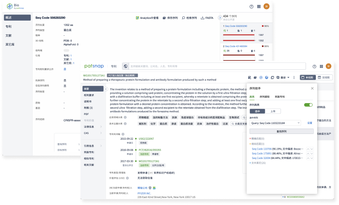Switch to the 序列提取 tab
The height and width of the screenshot is (205, 339).
click(x=266, y=97)
